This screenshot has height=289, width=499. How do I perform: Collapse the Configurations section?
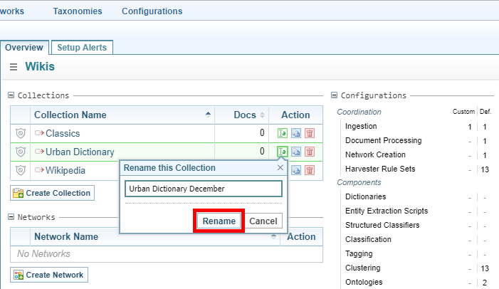[335, 95]
